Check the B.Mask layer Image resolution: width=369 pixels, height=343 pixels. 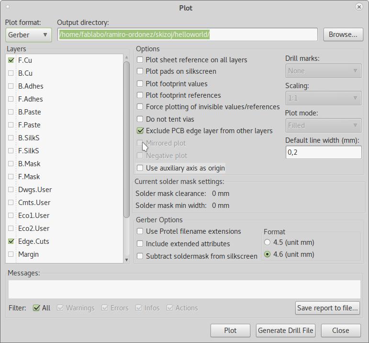(x=11, y=164)
